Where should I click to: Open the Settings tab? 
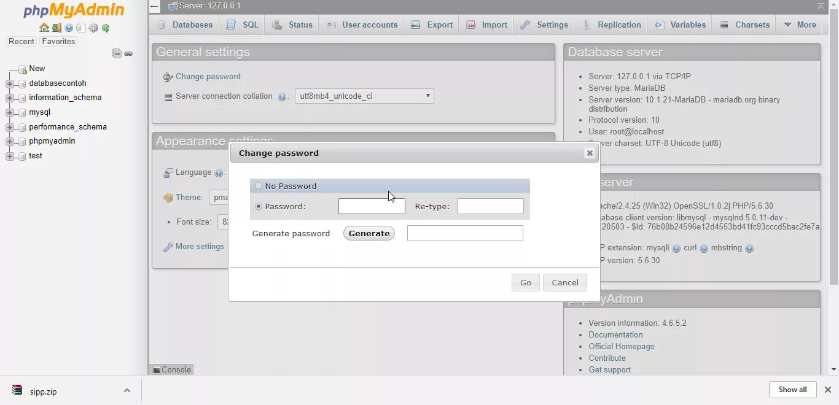544,25
